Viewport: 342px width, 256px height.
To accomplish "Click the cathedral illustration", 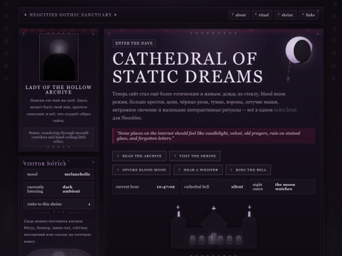I will 213,227.
